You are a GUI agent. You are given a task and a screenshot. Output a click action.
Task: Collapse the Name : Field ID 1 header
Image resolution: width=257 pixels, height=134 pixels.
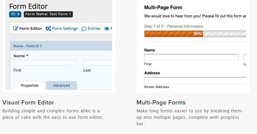(61, 46)
